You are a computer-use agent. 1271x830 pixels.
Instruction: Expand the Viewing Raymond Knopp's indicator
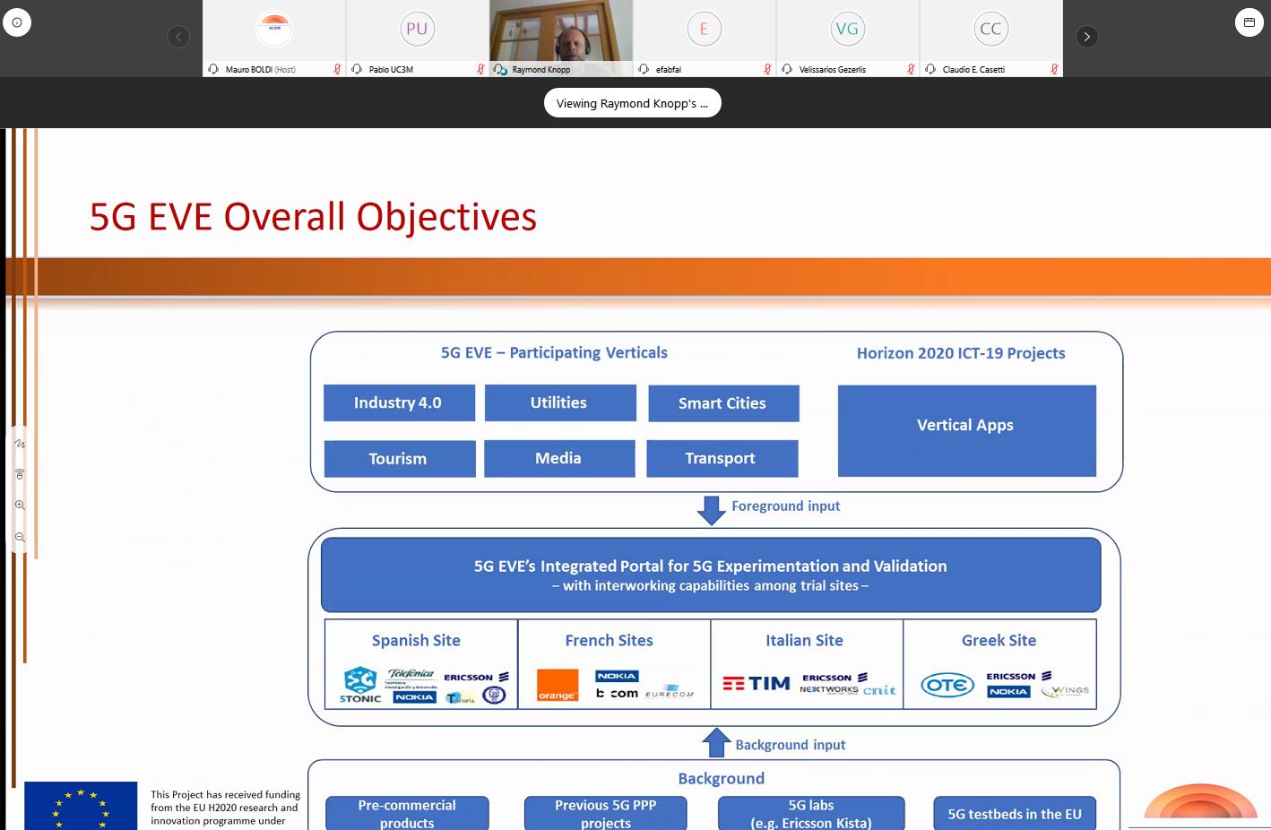point(632,103)
